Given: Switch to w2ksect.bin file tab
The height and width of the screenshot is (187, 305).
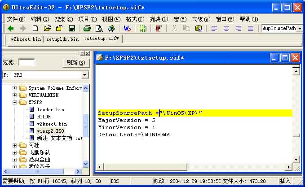Looking at the screenshot, I should [26, 39].
